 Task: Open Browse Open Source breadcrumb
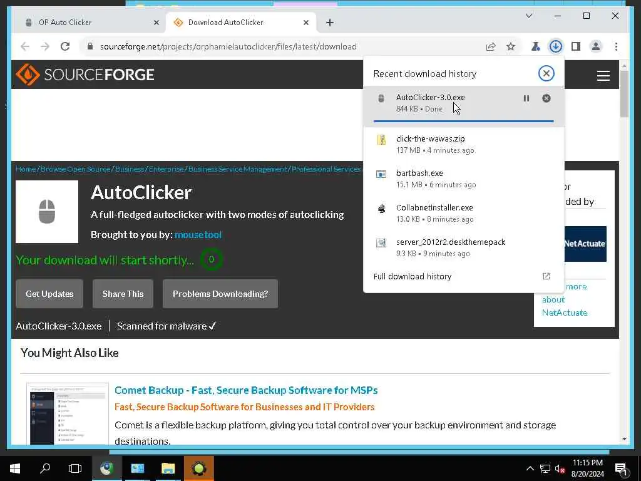(75, 169)
